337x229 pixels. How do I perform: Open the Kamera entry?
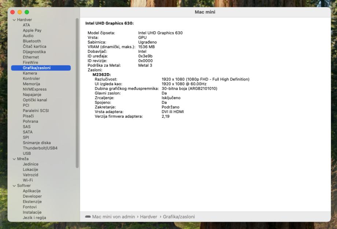pos(30,73)
